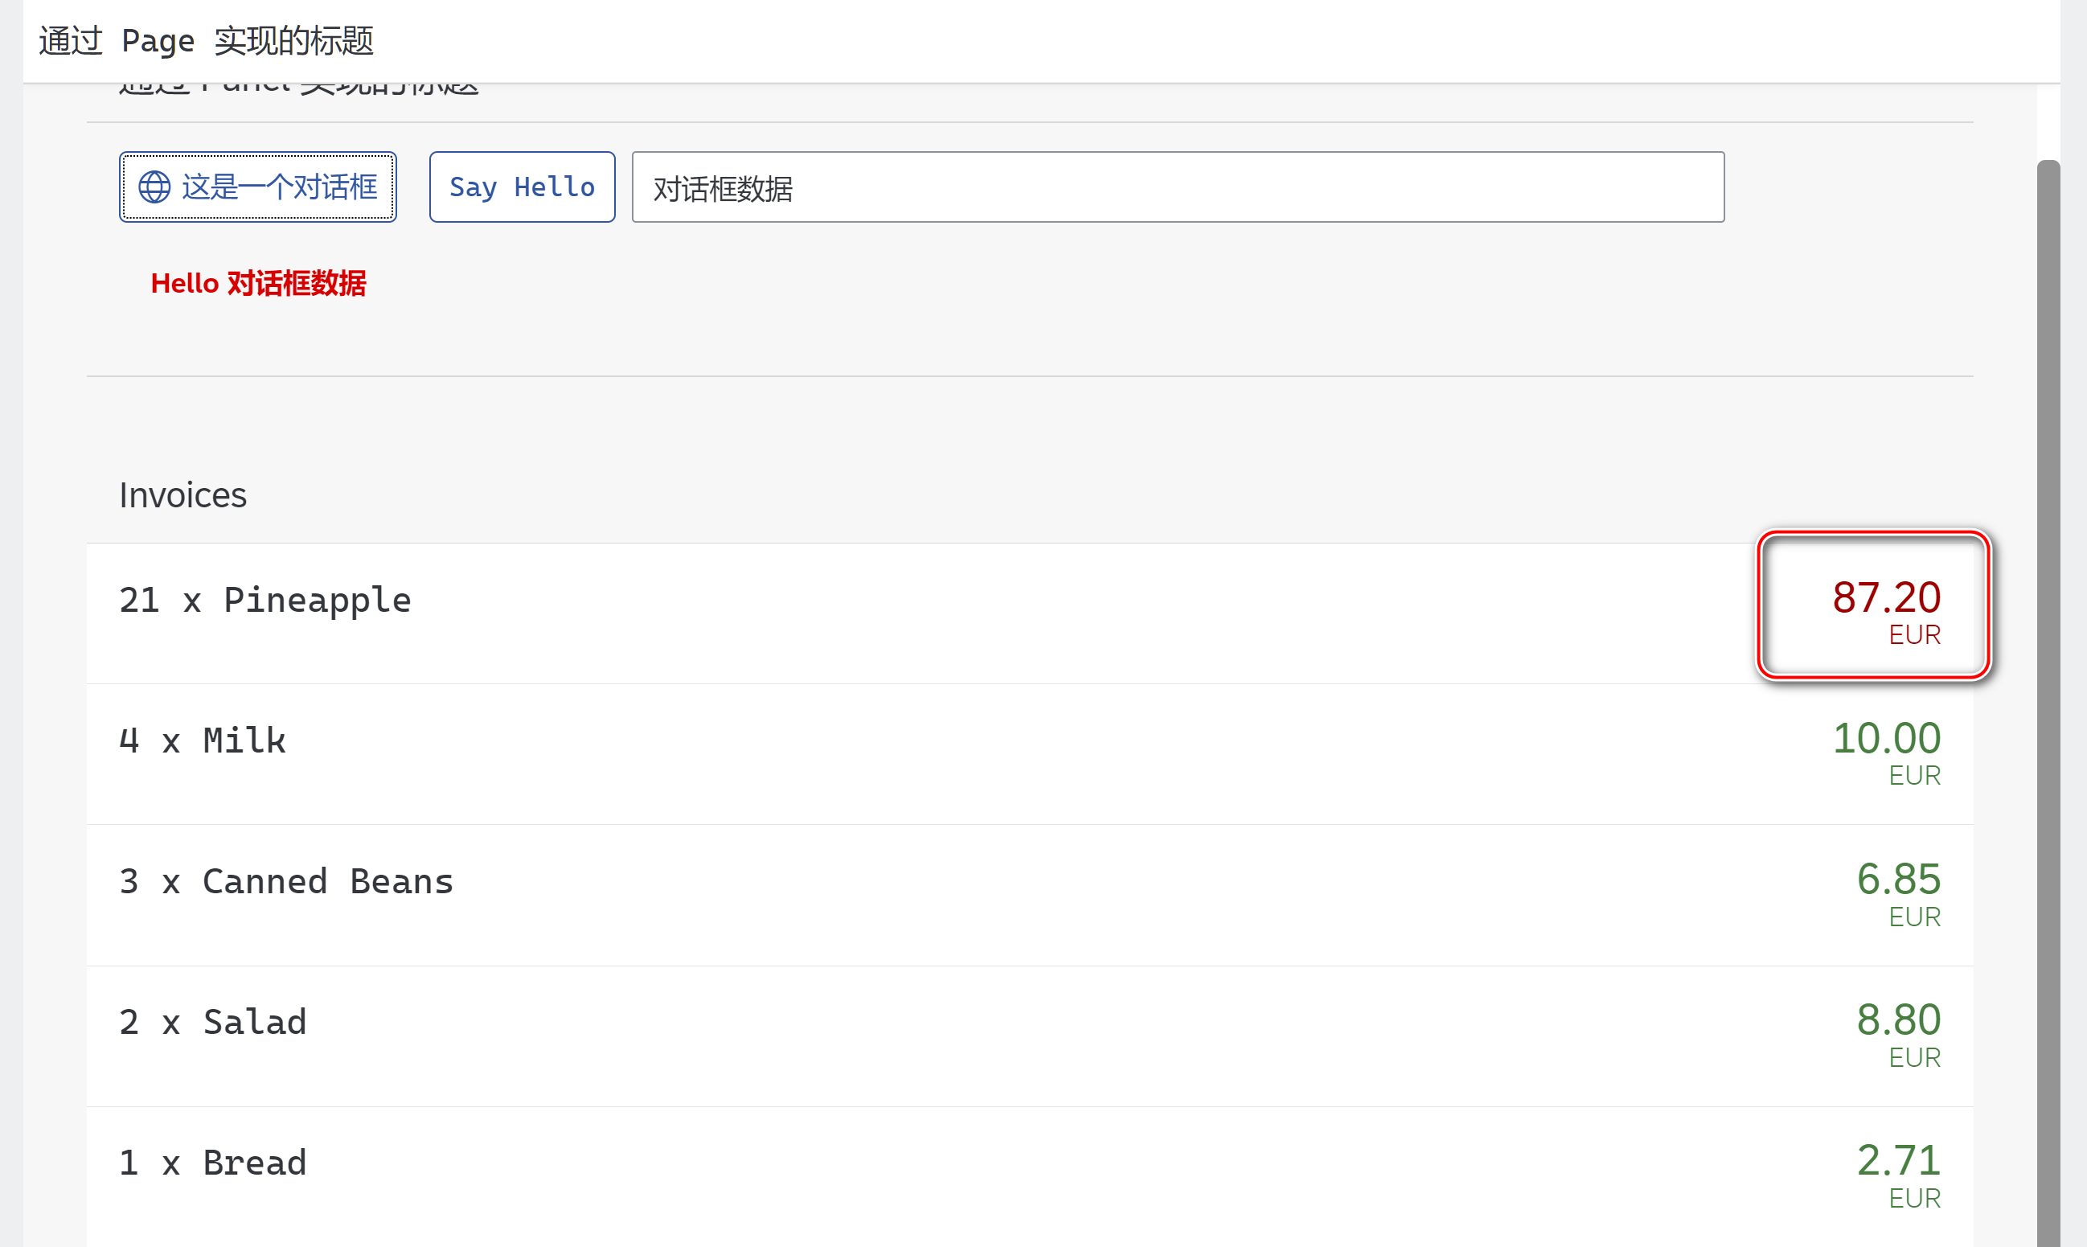Click the page title 通过 Page 实现的标题
Viewport: 2087px width, 1247px height.
click(x=206, y=40)
